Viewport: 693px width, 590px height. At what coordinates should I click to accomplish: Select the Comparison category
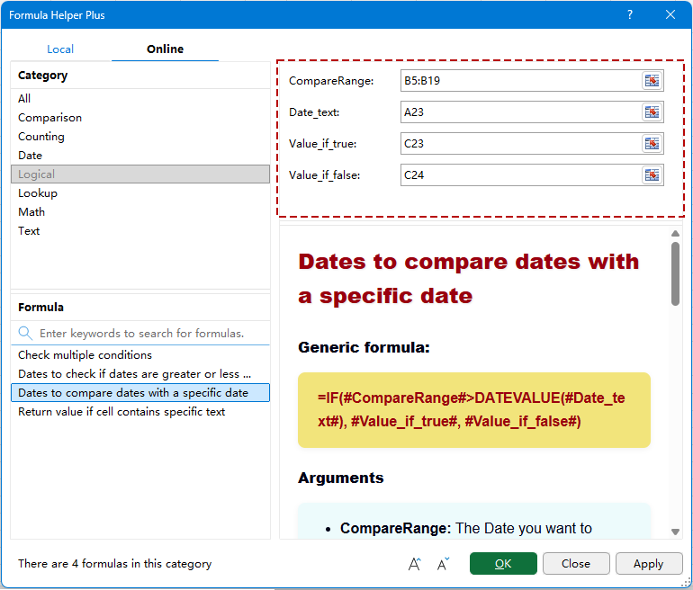click(x=140, y=118)
